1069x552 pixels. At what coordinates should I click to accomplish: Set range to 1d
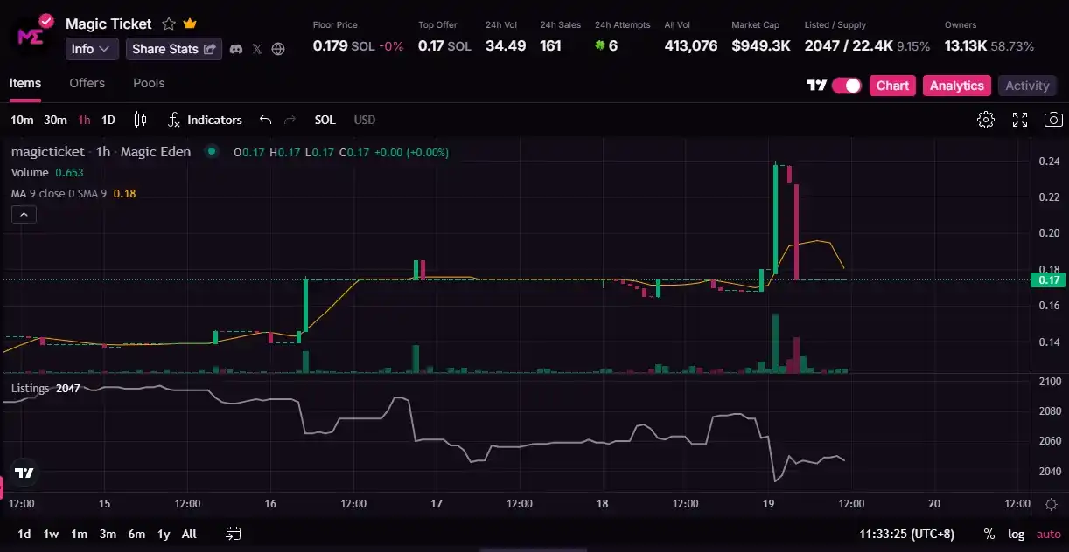[24, 534]
